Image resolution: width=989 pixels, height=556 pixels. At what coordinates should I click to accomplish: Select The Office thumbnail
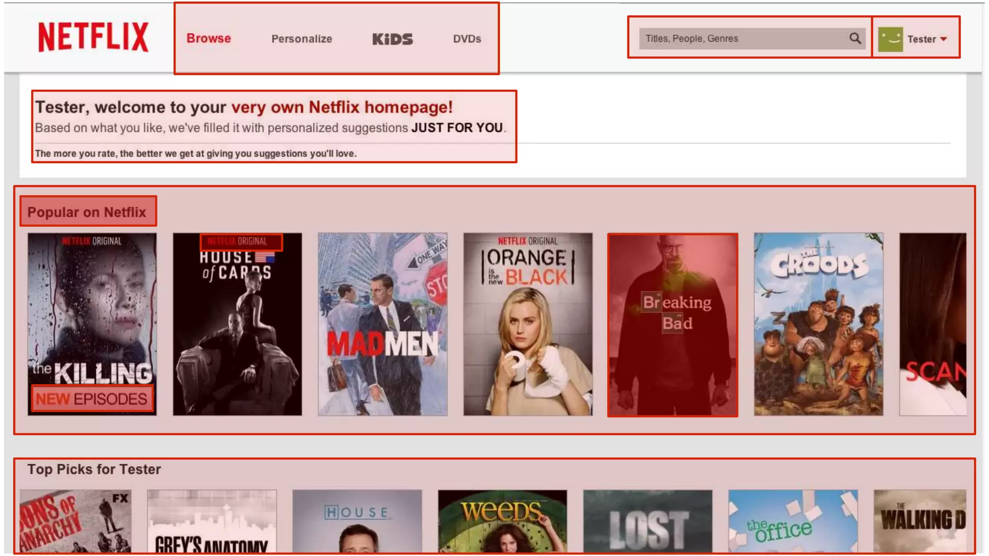[x=793, y=521]
